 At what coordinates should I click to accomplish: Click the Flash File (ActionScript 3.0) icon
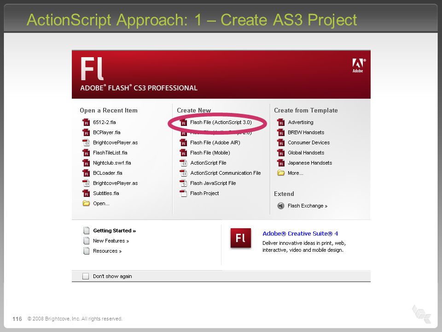[183, 122]
